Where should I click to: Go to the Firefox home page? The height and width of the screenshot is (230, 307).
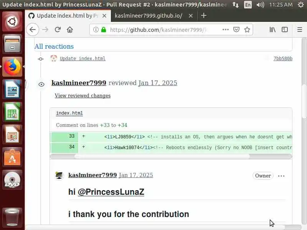click(70, 30)
